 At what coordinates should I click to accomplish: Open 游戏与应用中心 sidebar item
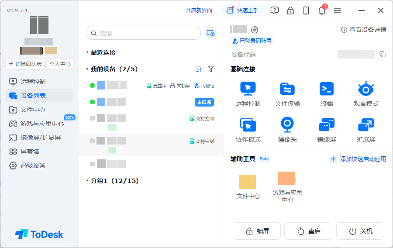39,124
